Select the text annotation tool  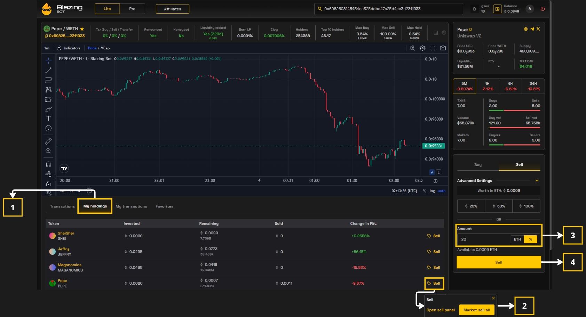point(48,119)
